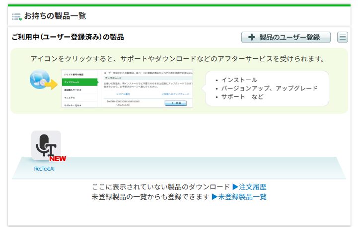Click the バージョンアップ、アップグレード bullet text
This screenshot has height=227, width=359.
point(269,89)
